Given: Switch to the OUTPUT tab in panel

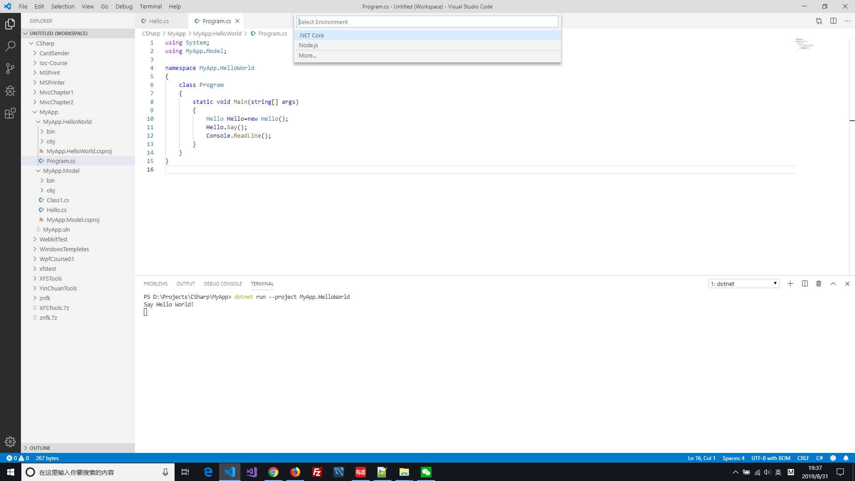Looking at the screenshot, I should [x=185, y=284].
